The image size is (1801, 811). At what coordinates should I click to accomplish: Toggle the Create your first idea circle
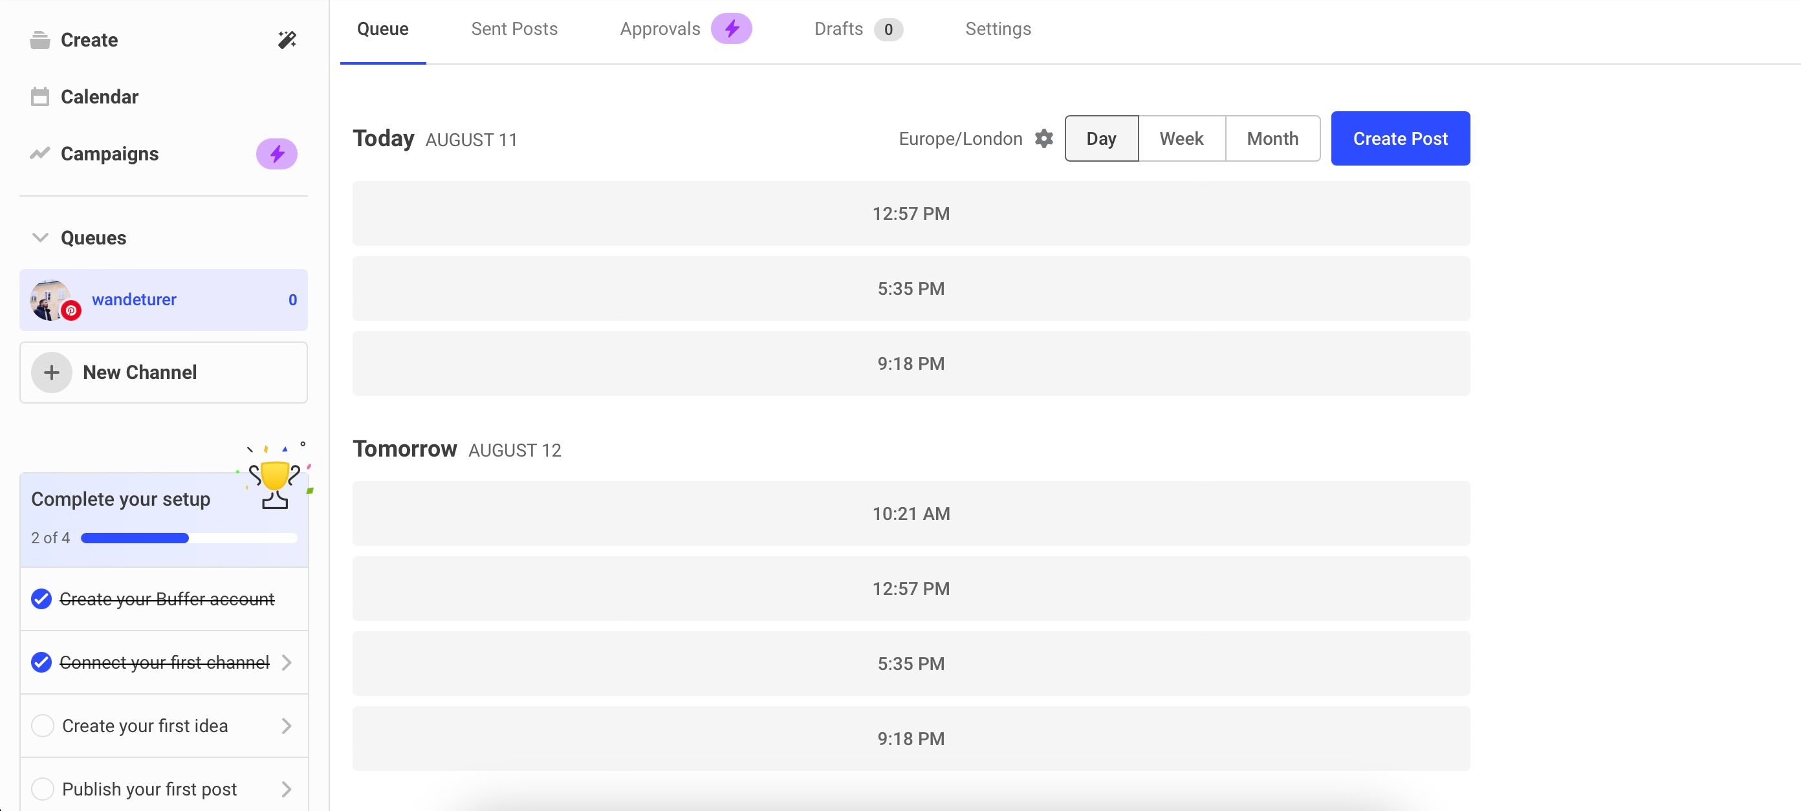point(43,726)
